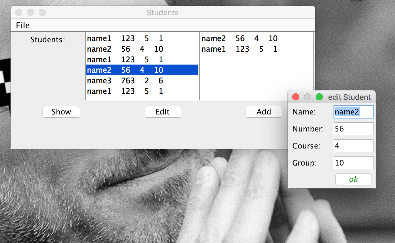The image size is (395, 243).
Task: Click the Add button
Action: pos(264,112)
